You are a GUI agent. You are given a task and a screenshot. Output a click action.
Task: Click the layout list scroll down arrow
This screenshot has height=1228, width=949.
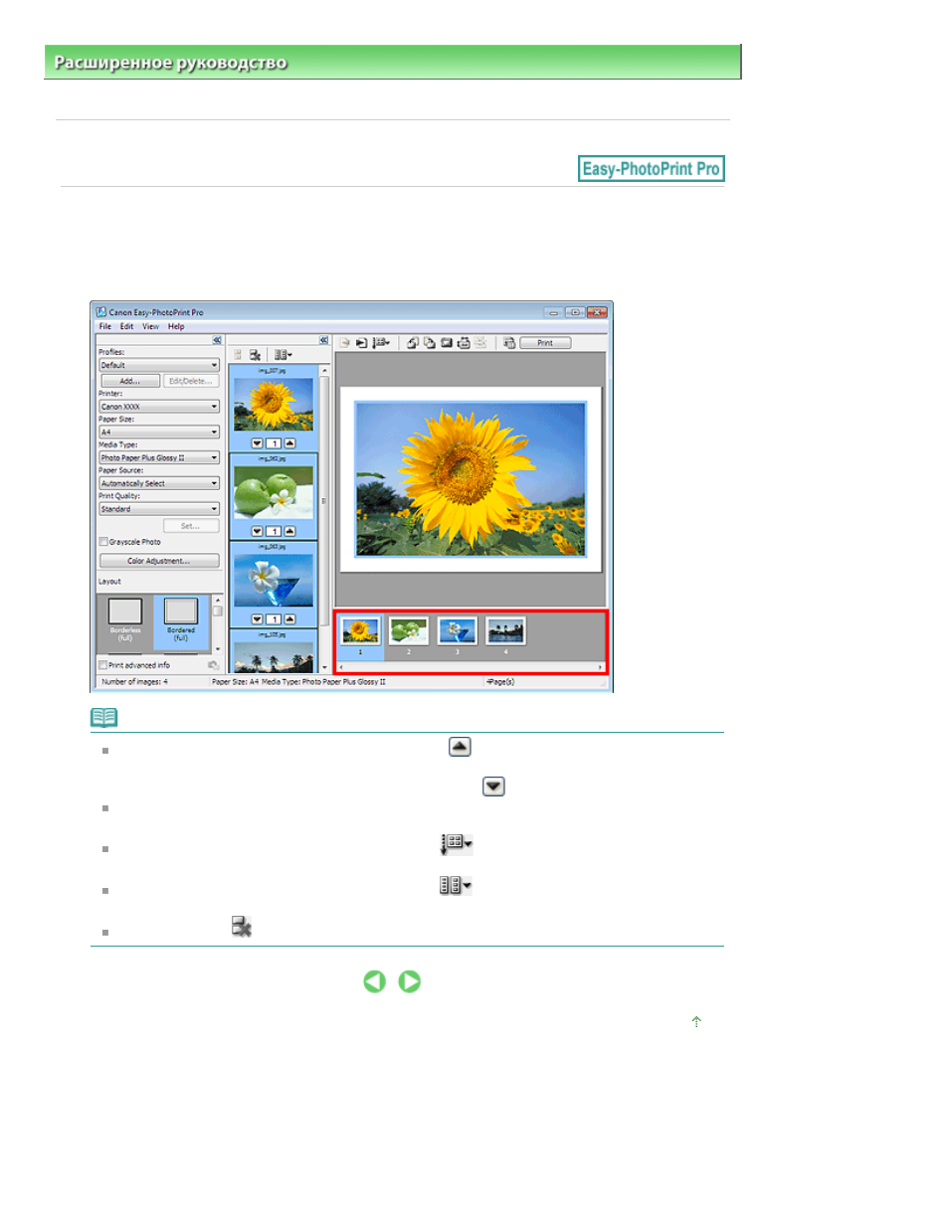(217, 648)
